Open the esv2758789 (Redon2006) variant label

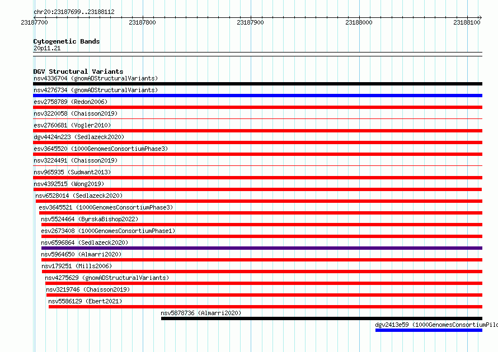pyautogui.click(x=71, y=102)
